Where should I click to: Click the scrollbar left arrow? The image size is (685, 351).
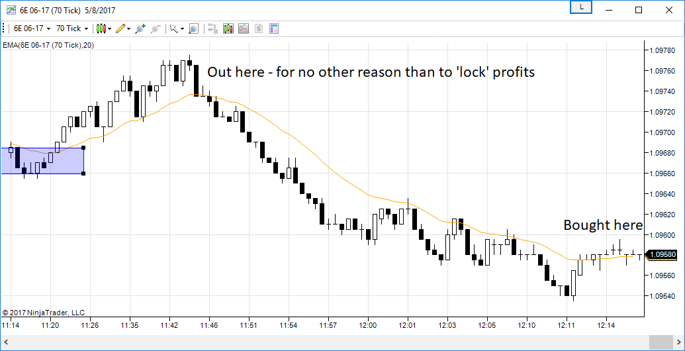coord(5,341)
